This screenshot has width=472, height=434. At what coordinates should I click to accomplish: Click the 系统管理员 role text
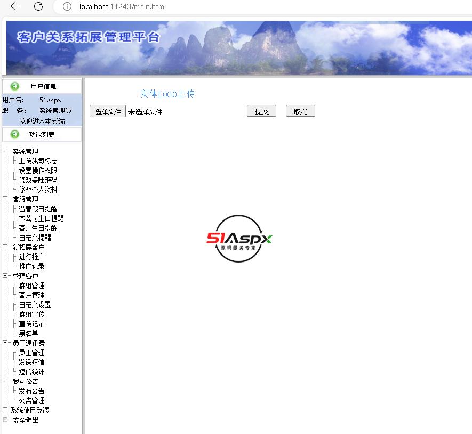(x=55, y=111)
